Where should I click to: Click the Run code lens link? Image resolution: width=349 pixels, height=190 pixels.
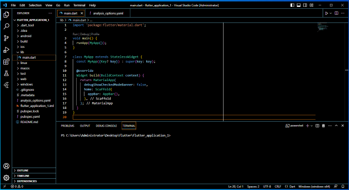75,34
